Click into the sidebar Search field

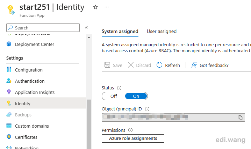point(43,28)
